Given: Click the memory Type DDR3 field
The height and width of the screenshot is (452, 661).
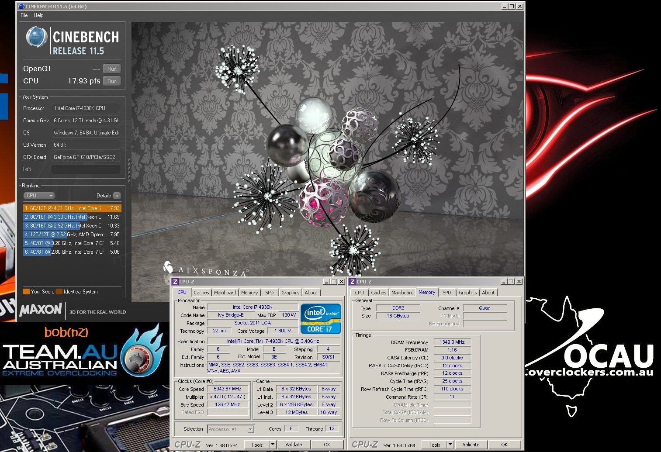Looking at the screenshot, I should pyautogui.click(x=398, y=308).
